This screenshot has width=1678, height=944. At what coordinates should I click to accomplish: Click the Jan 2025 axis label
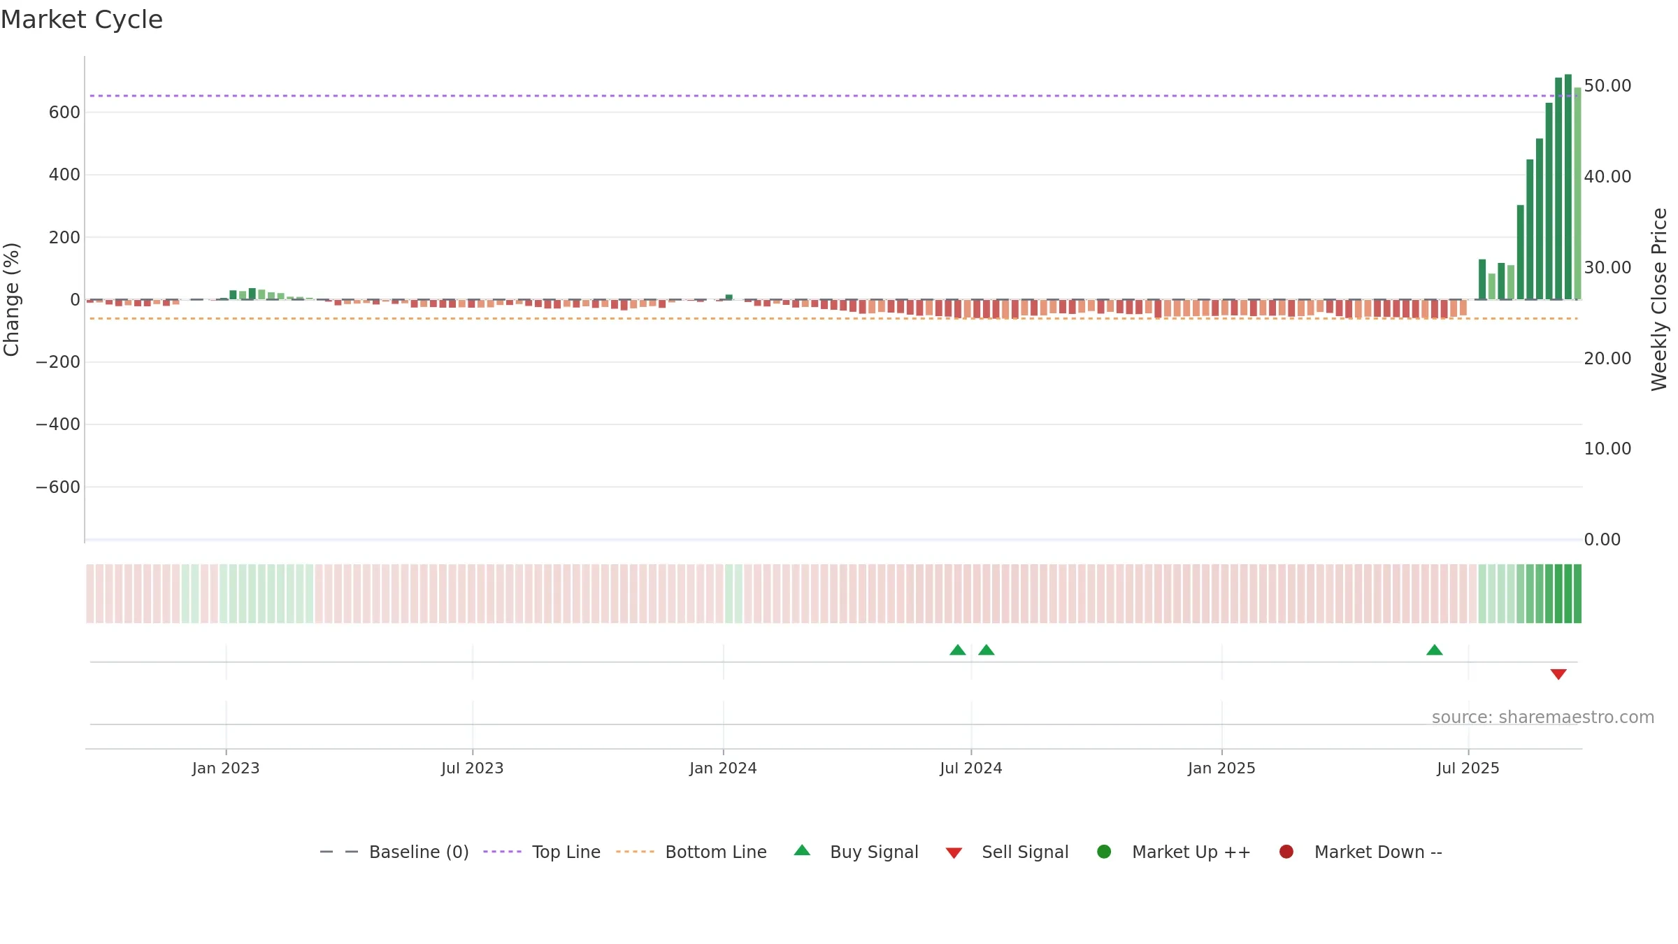tap(1221, 768)
